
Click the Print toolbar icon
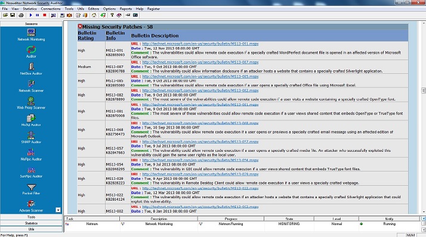tap(21, 15)
